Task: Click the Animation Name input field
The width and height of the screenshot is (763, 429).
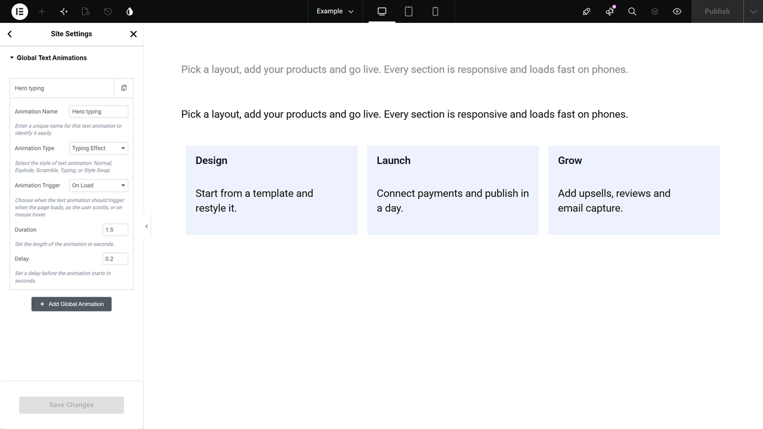Action: pos(99,111)
